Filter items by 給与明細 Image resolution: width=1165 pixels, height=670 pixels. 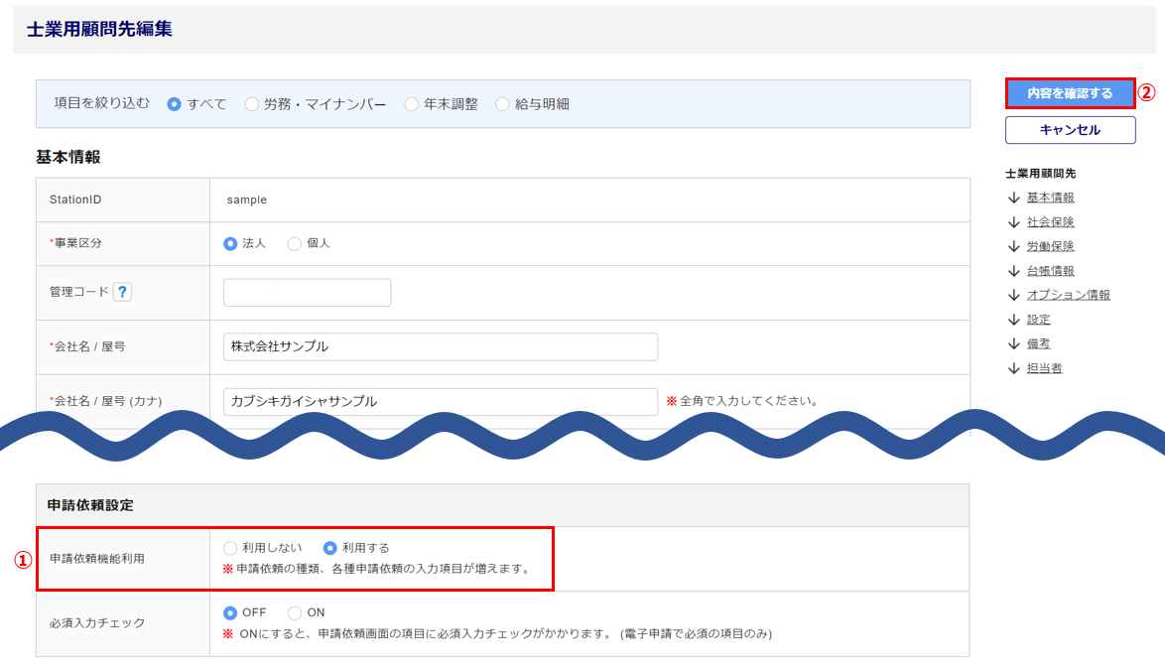(x=502, y=104)
